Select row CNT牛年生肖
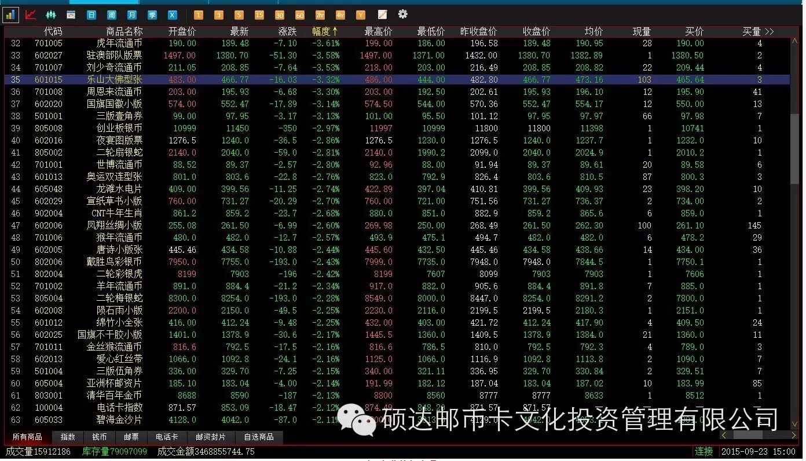 pyautogui.click(x=397, y=213)
